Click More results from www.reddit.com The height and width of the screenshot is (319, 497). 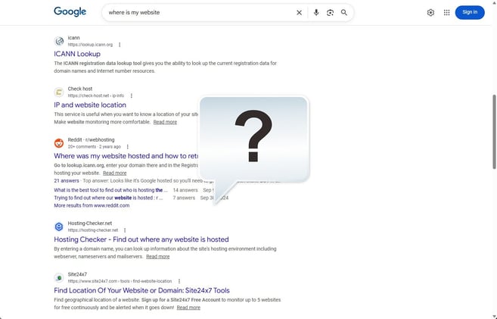[92, 205]
